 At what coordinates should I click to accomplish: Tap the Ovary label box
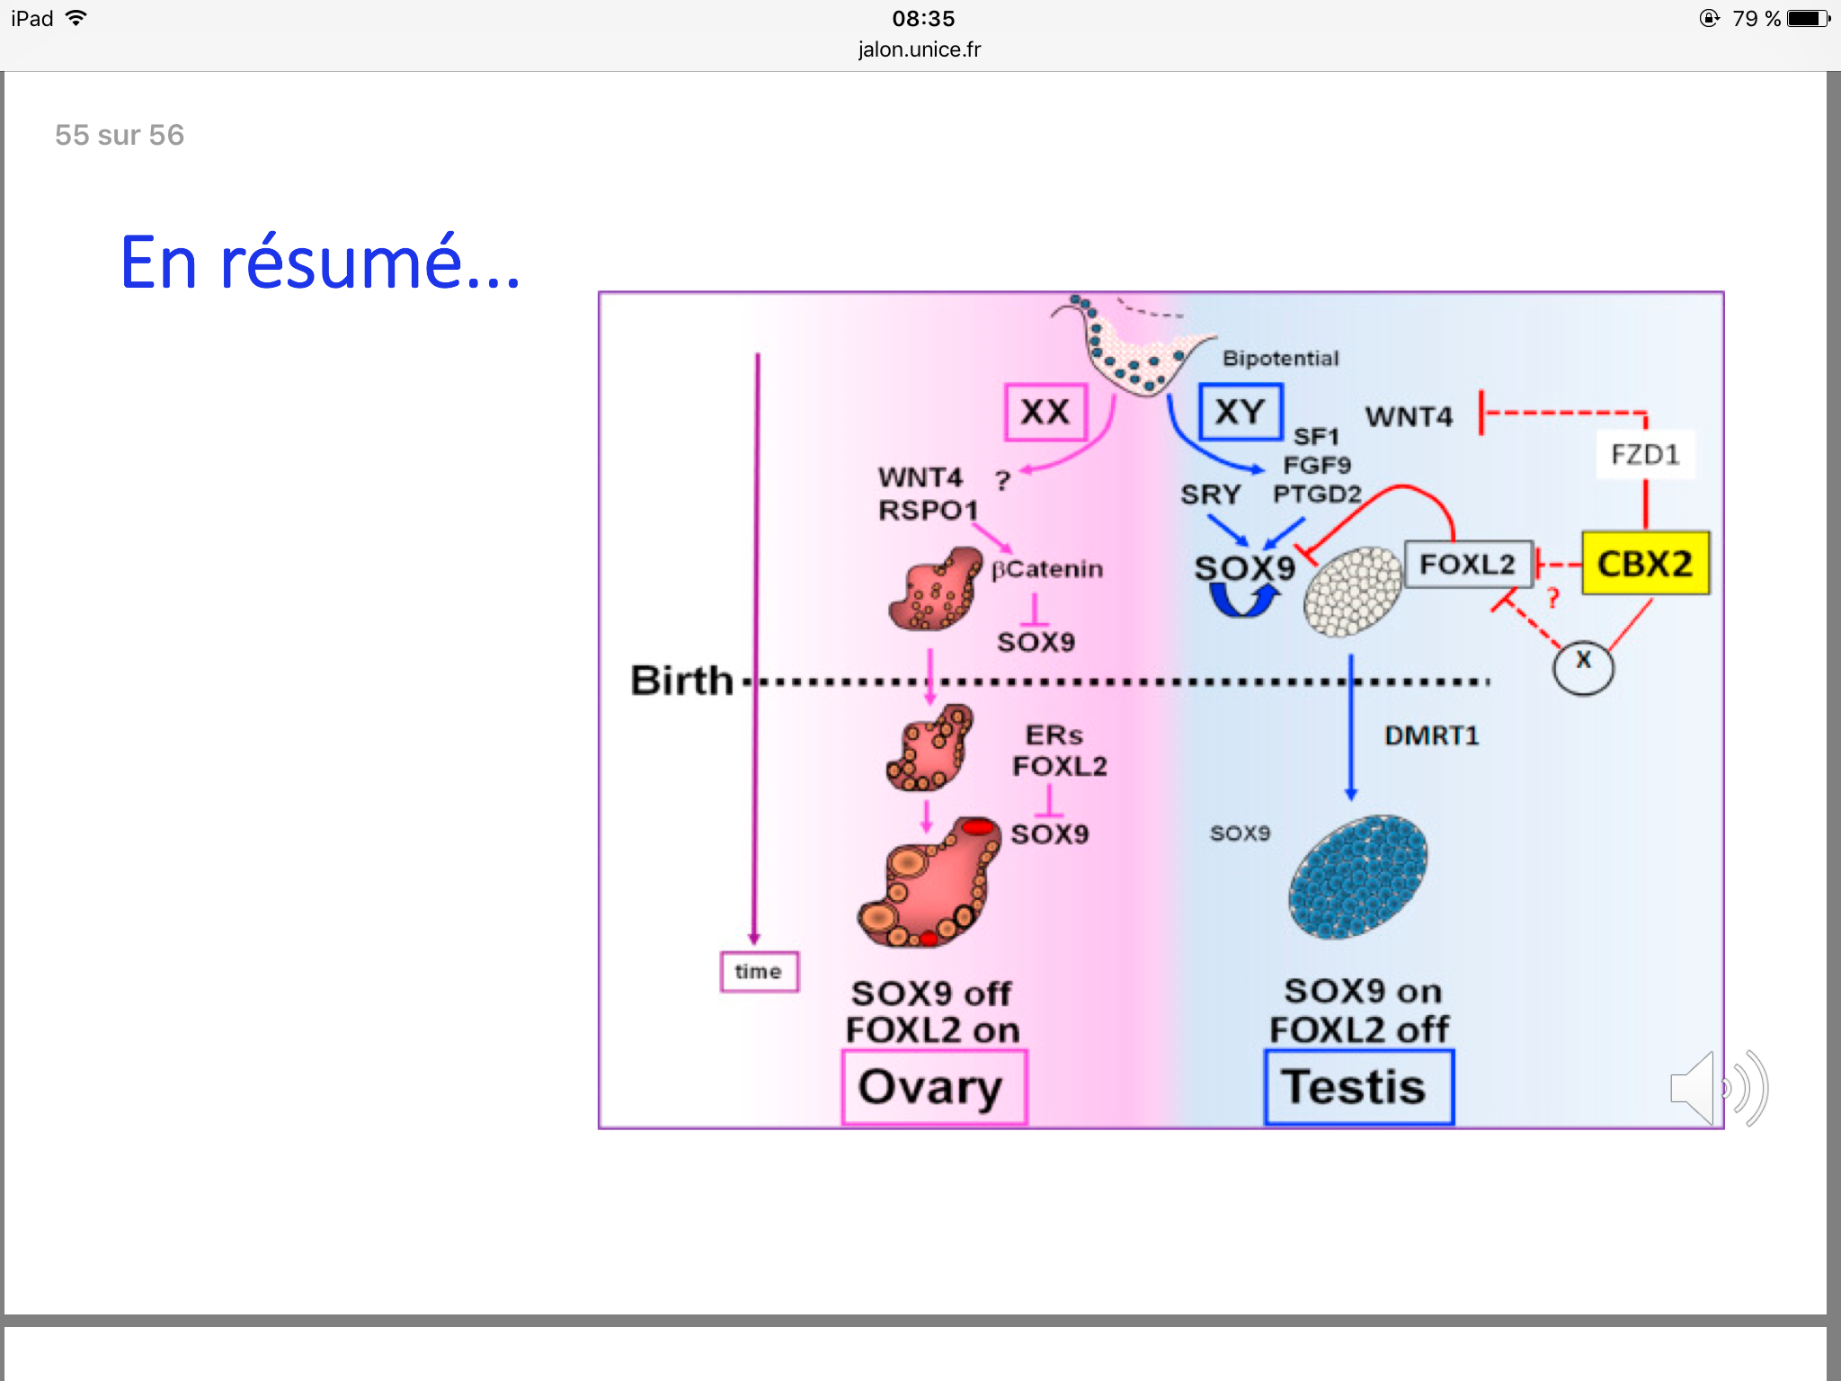click(934, 1087)
